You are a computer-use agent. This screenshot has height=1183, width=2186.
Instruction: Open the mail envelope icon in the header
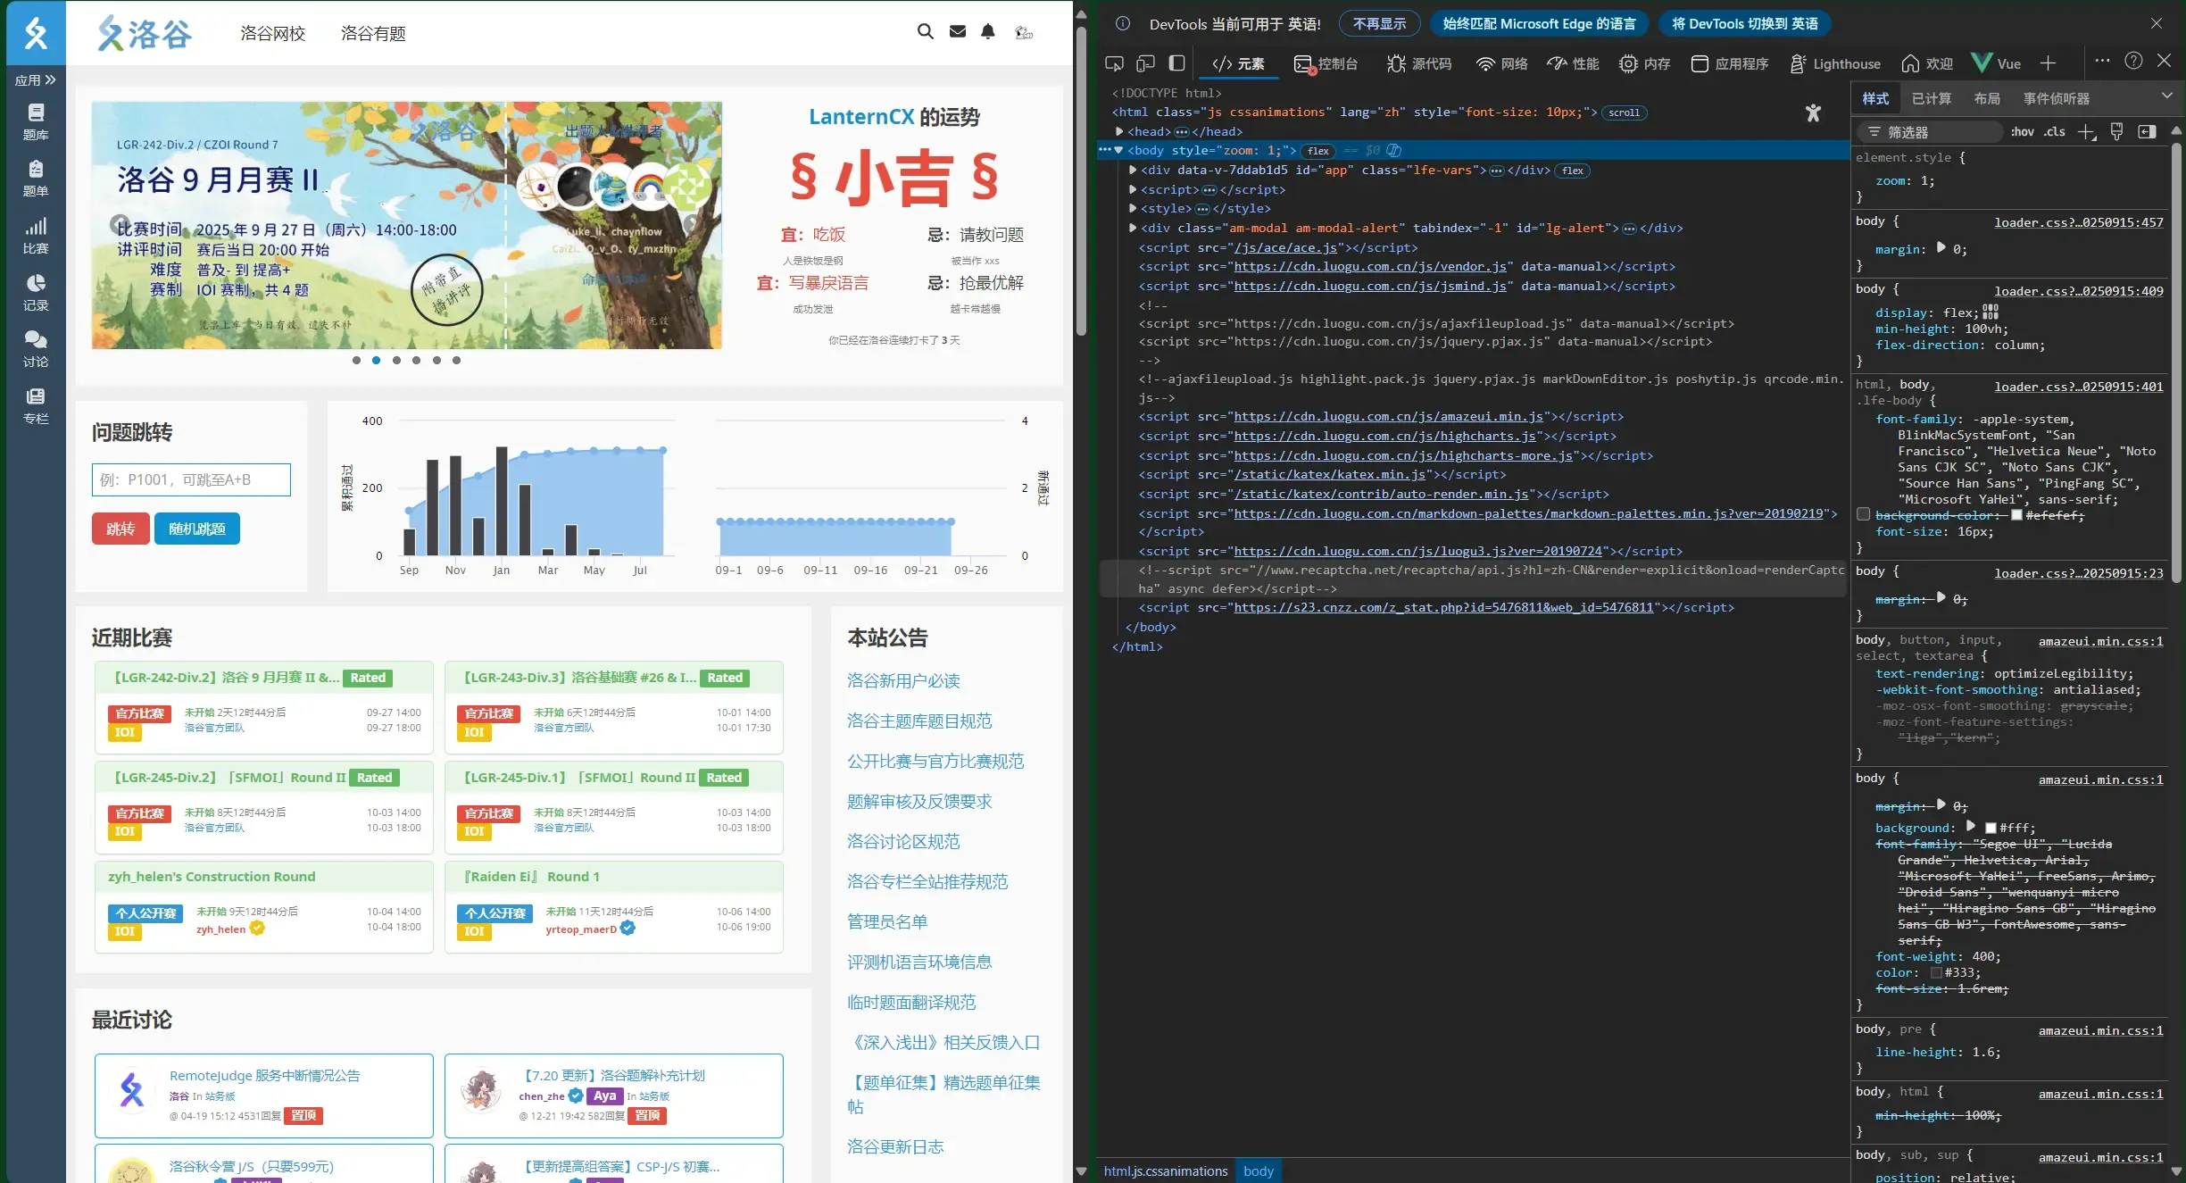958,32
